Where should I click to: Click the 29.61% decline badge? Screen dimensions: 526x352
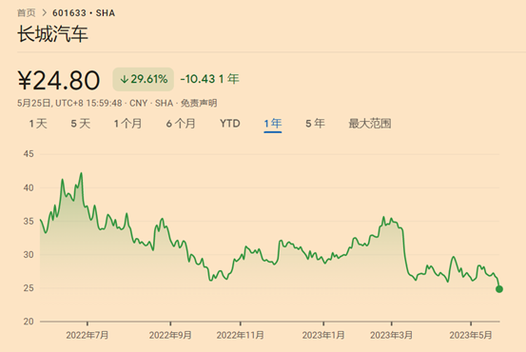(x=144, y=79)
